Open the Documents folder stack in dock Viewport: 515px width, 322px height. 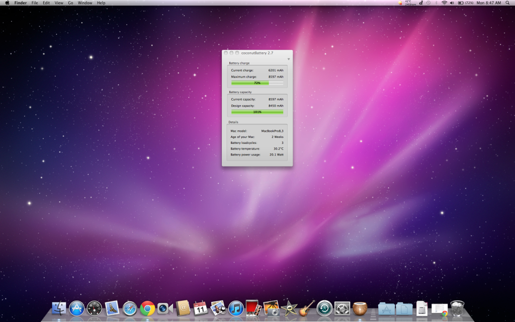coord(404,309)
